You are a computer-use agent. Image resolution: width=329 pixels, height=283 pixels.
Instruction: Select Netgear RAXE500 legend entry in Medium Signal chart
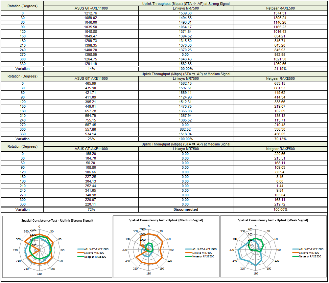(x=200, y=257)
